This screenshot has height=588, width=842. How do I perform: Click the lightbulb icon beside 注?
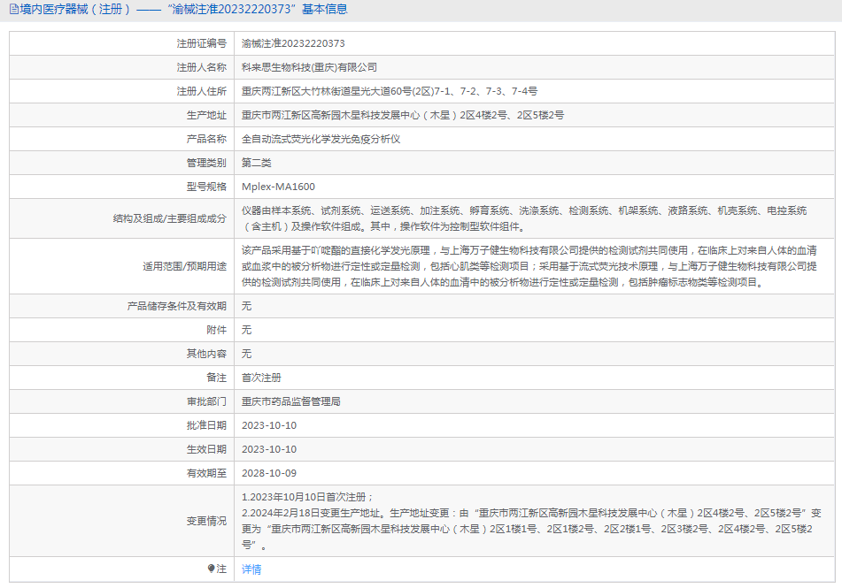(x=211, y=569)
